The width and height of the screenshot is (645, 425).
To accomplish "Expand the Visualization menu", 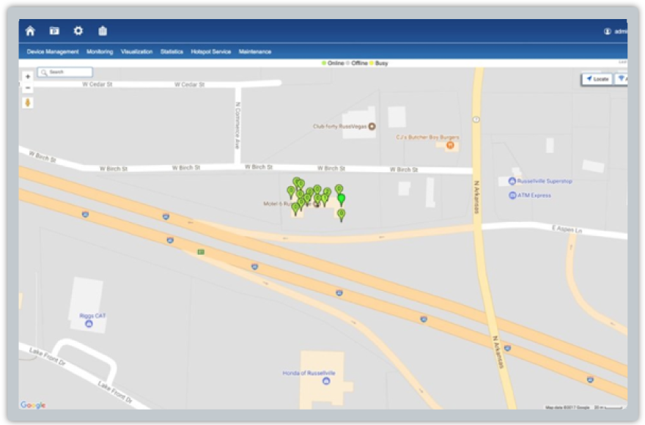I will (136, 52).
